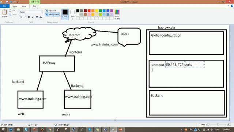Screen dimensions: 234x132
Task: Open the Customize Quick Access Toolbar arrow
Action: (18, 2)
